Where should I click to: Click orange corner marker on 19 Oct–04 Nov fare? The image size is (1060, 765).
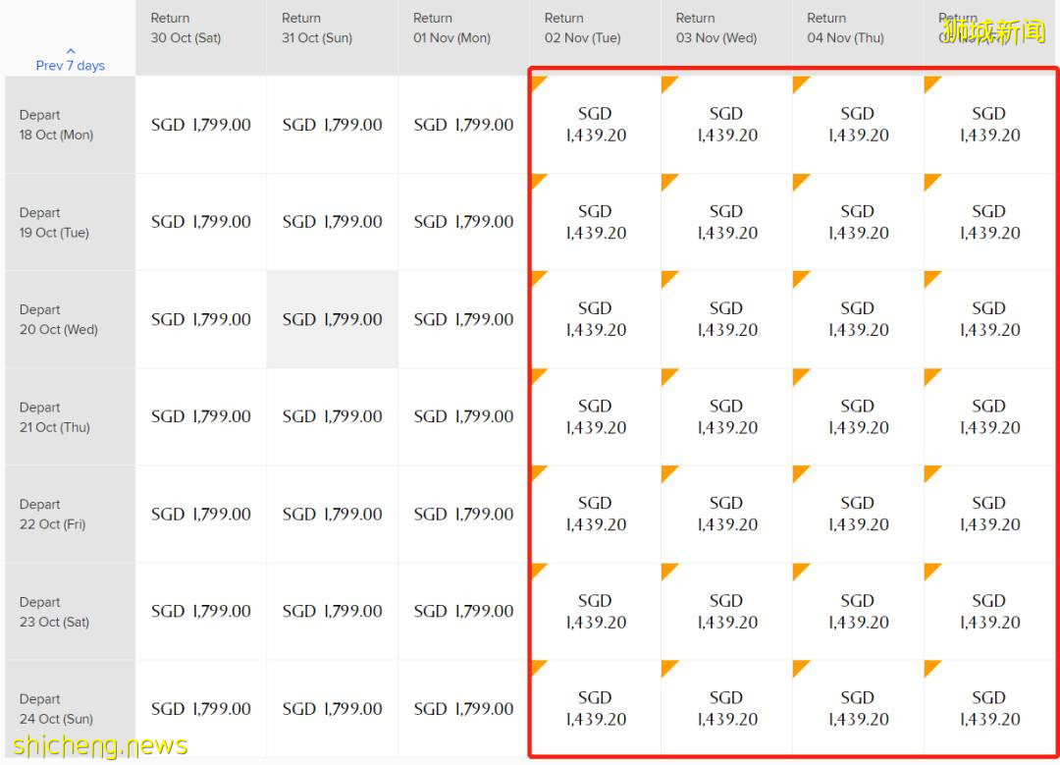pyautogui.click(x=800, y=181)
